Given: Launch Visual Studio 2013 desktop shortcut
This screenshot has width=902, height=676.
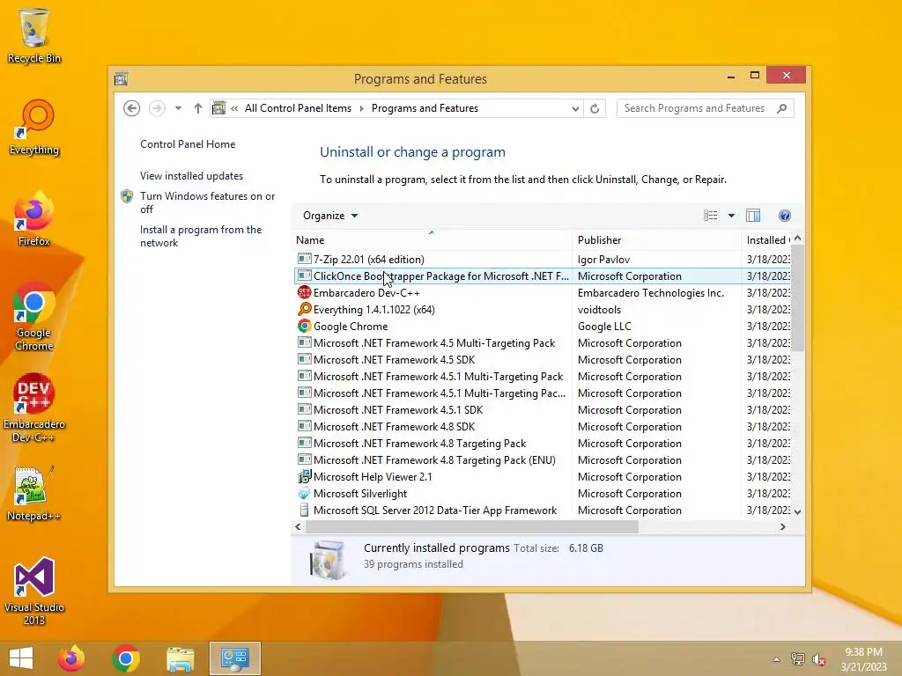Looking at the screenshot, I should pos(34,591).
